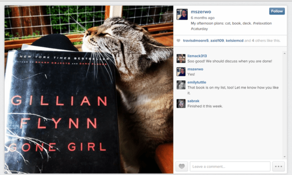Open the emilytuttle username link
Image resolution: width=292 pixels, height=175 pixels.
(197, 82)
